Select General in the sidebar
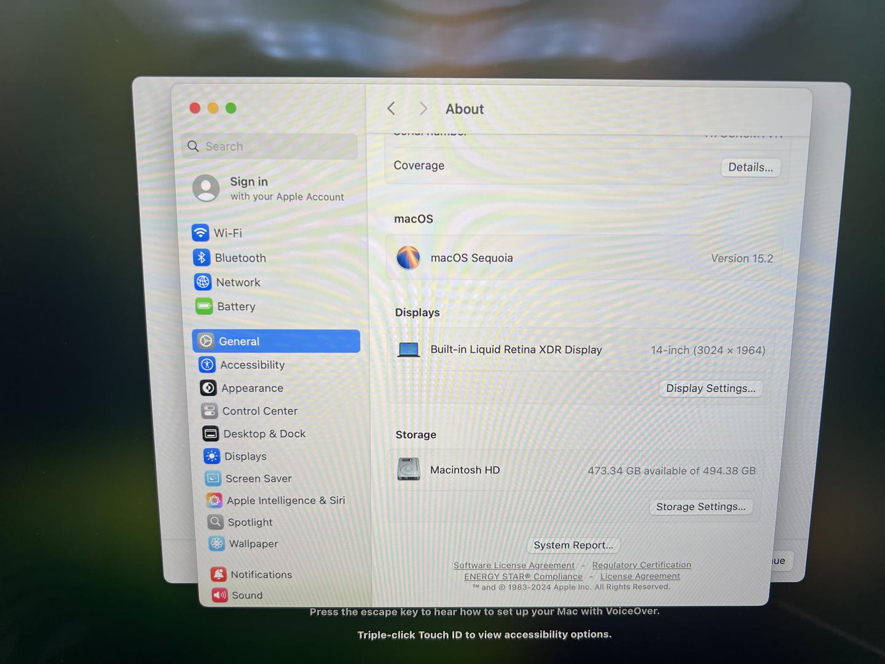 click(277, 341)
